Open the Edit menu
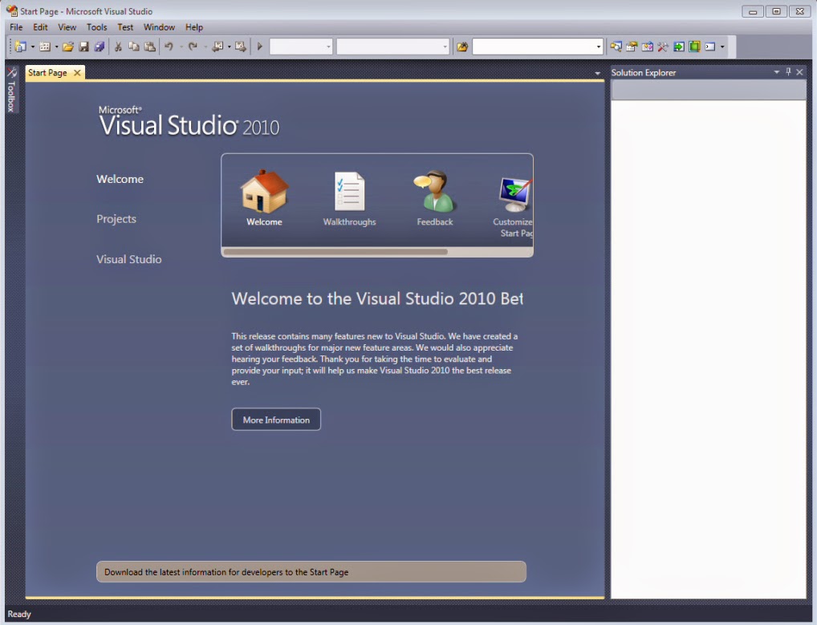 [40, 27]
